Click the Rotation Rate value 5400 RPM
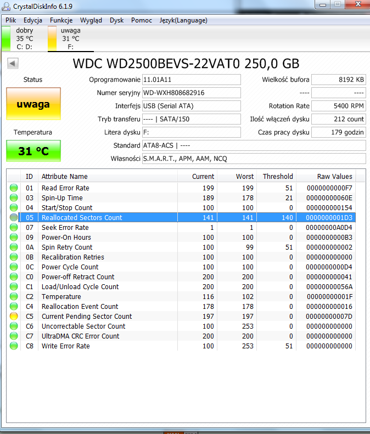Screen dimensions: 370x434 338,106
